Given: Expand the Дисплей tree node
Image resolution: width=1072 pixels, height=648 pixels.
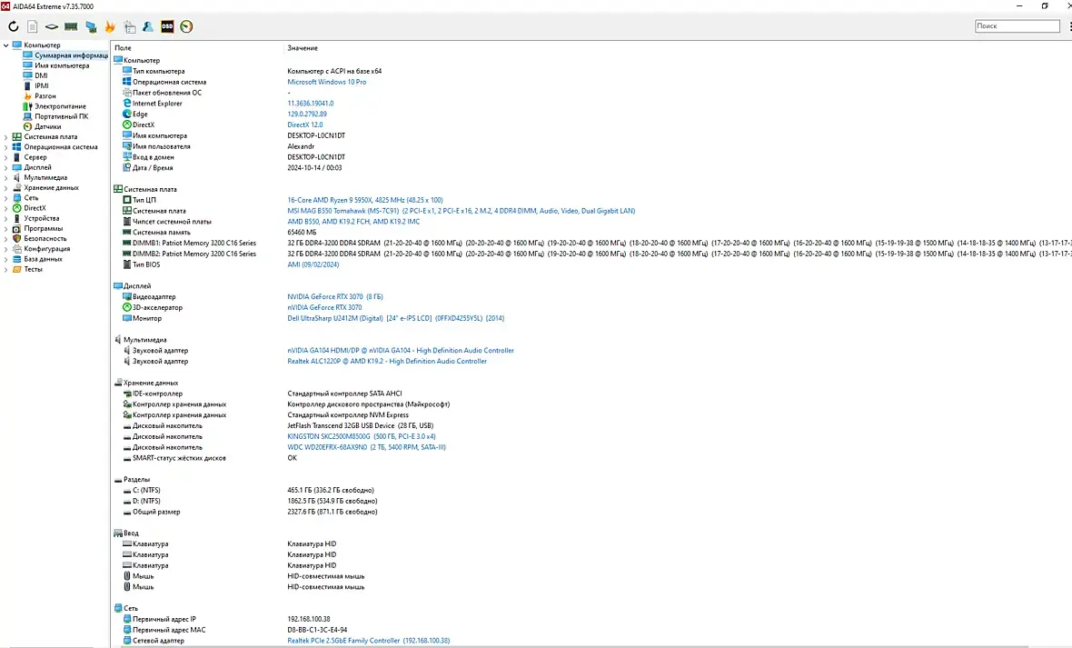Looking at the screenshot, I should 6,167.
